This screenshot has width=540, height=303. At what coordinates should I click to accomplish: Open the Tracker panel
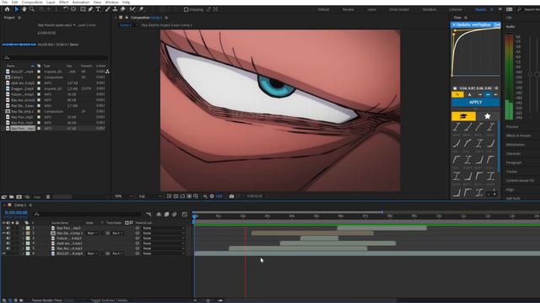point(511,172)
